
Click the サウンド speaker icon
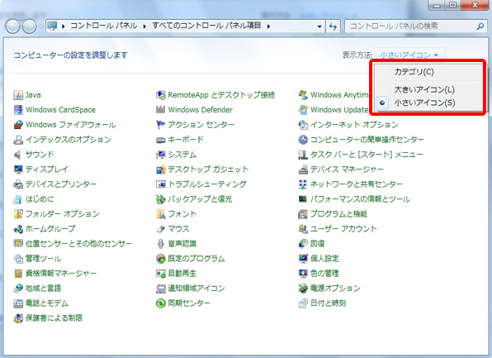(18, 155)
